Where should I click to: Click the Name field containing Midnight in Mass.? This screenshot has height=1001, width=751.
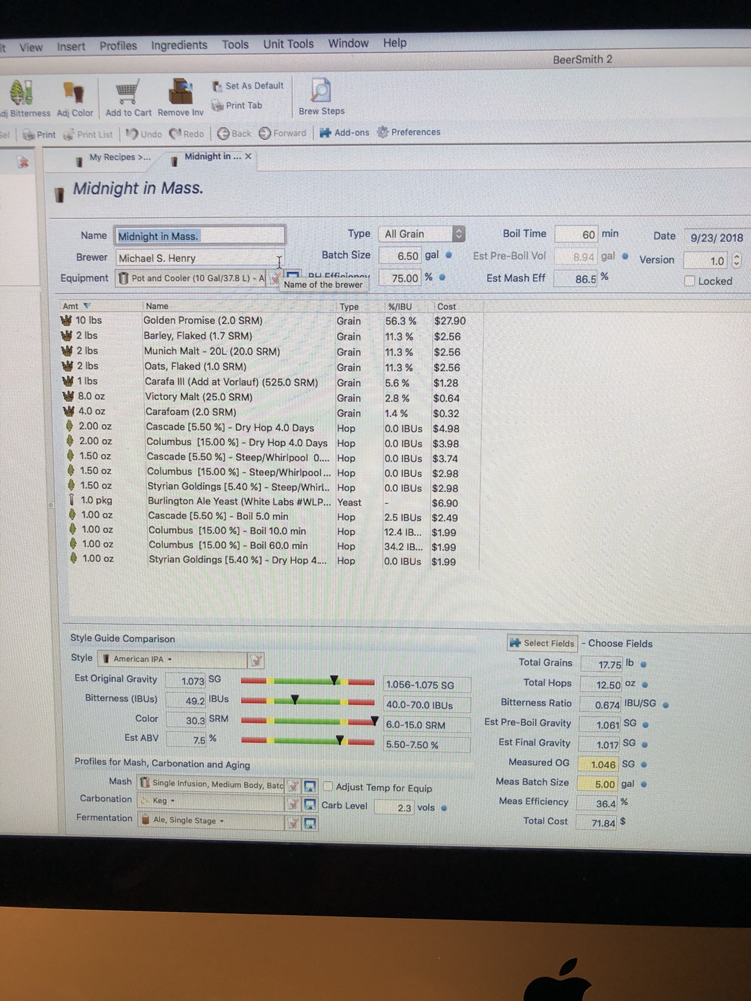click(x=200, y=236)
